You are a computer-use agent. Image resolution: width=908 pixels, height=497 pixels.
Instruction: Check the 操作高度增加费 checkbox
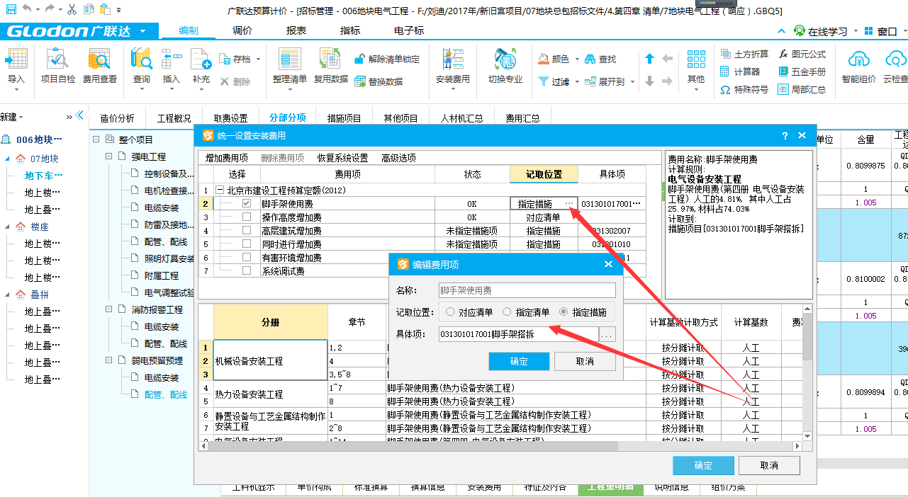coord(247,217)
